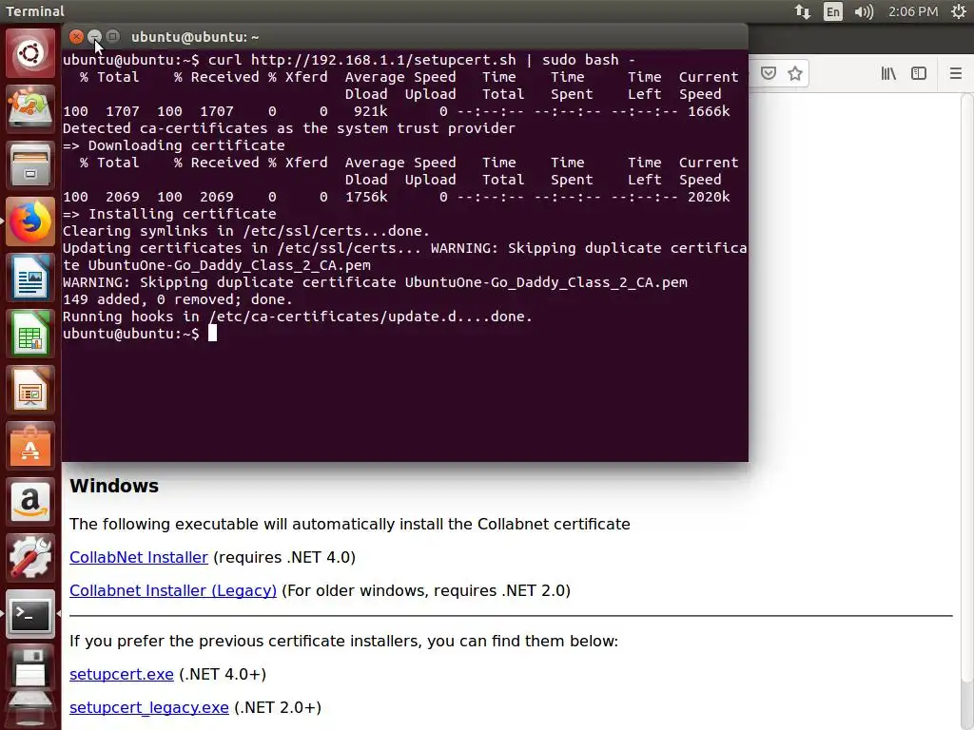Download setupcert.exe link

pyautogui.click(x=121, y=674)
